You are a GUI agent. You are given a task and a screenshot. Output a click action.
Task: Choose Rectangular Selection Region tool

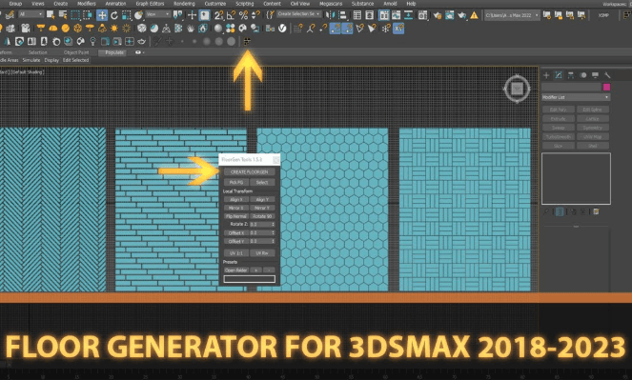tap(75, 15)
